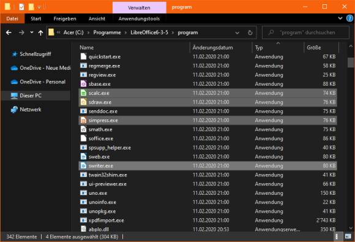Open the Ansicht ribbon tab
The image size is (355, 242).
click(97, 18)
